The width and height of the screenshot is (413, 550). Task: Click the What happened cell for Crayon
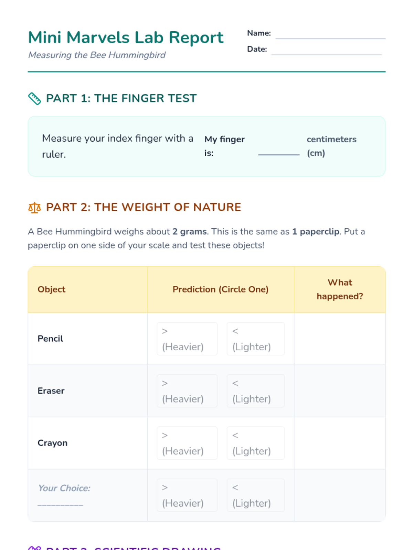pos(340,443)
